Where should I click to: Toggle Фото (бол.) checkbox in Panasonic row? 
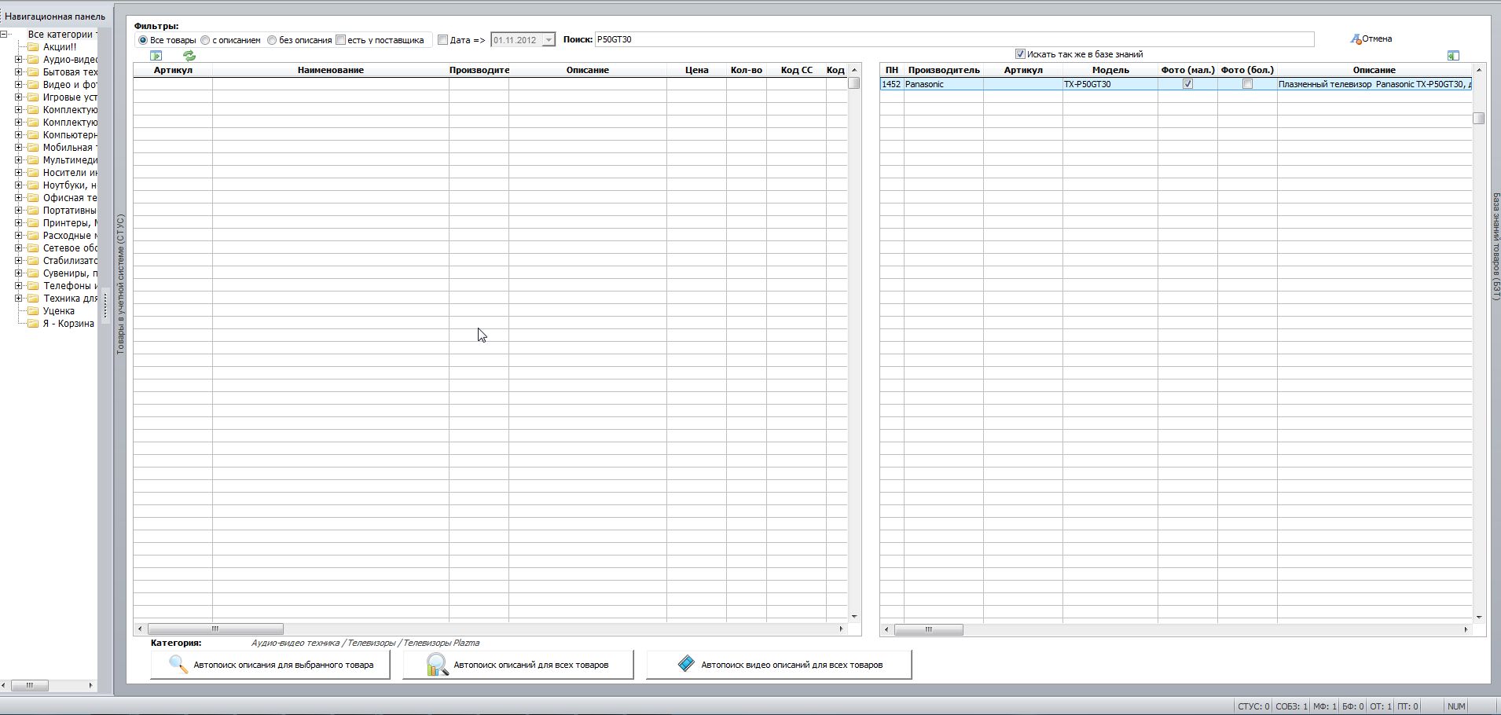[x=1247, y=84]
